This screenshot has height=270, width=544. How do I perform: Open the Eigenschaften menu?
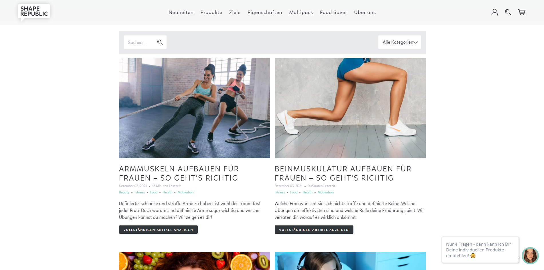pyautogui.click(x=265, y=12)
